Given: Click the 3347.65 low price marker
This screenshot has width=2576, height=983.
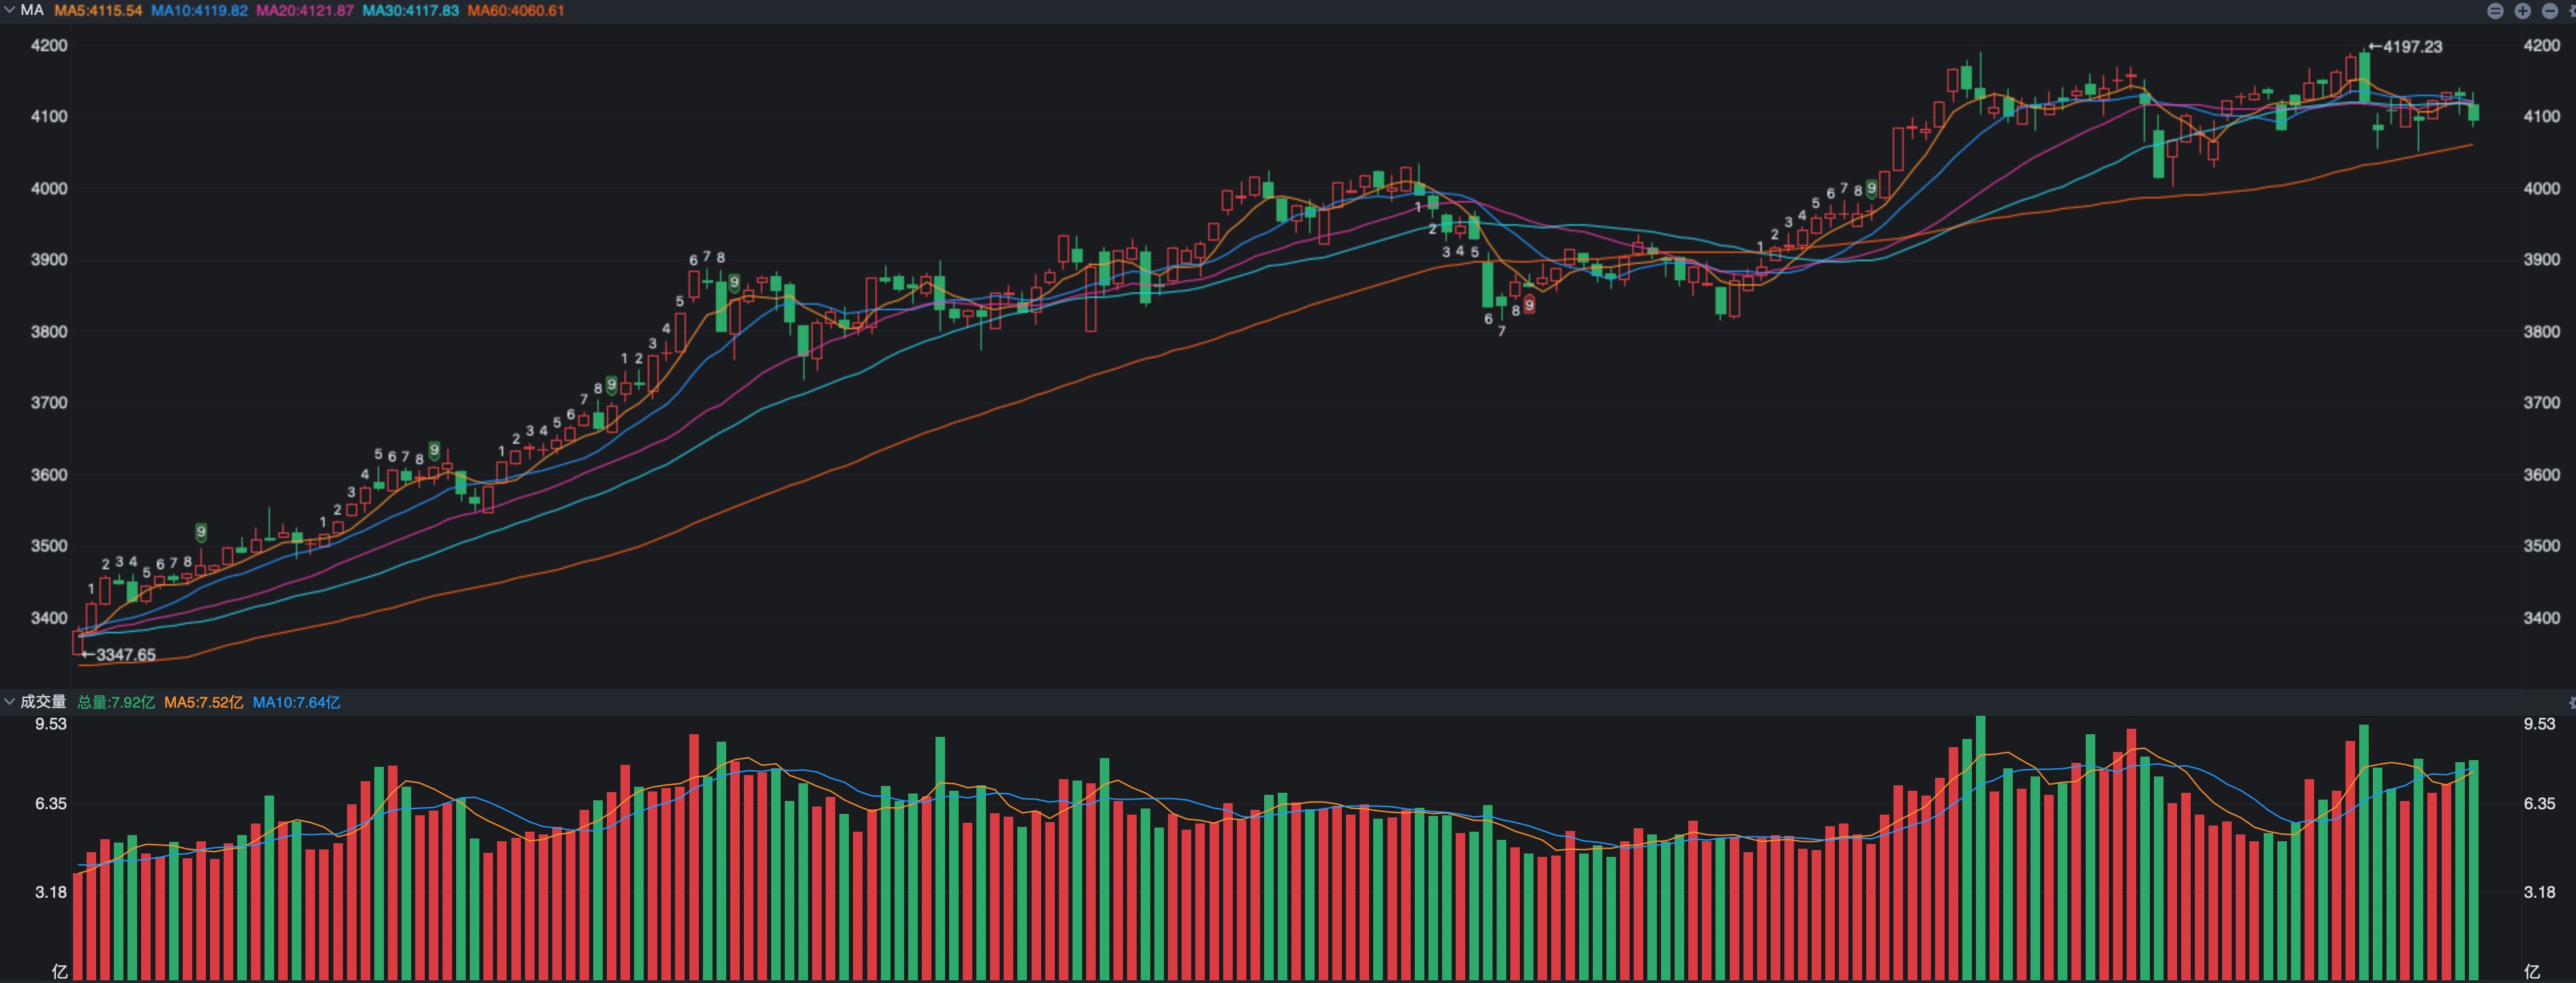Looking at the screenshot, I should pos(118,655).
